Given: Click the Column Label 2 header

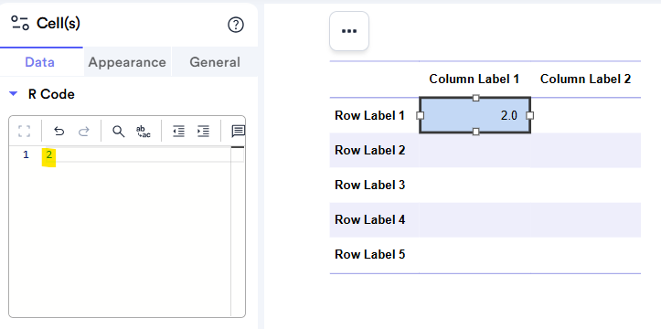Looking at the screenshot, I should pyautogui.click(x=585, y=79).
